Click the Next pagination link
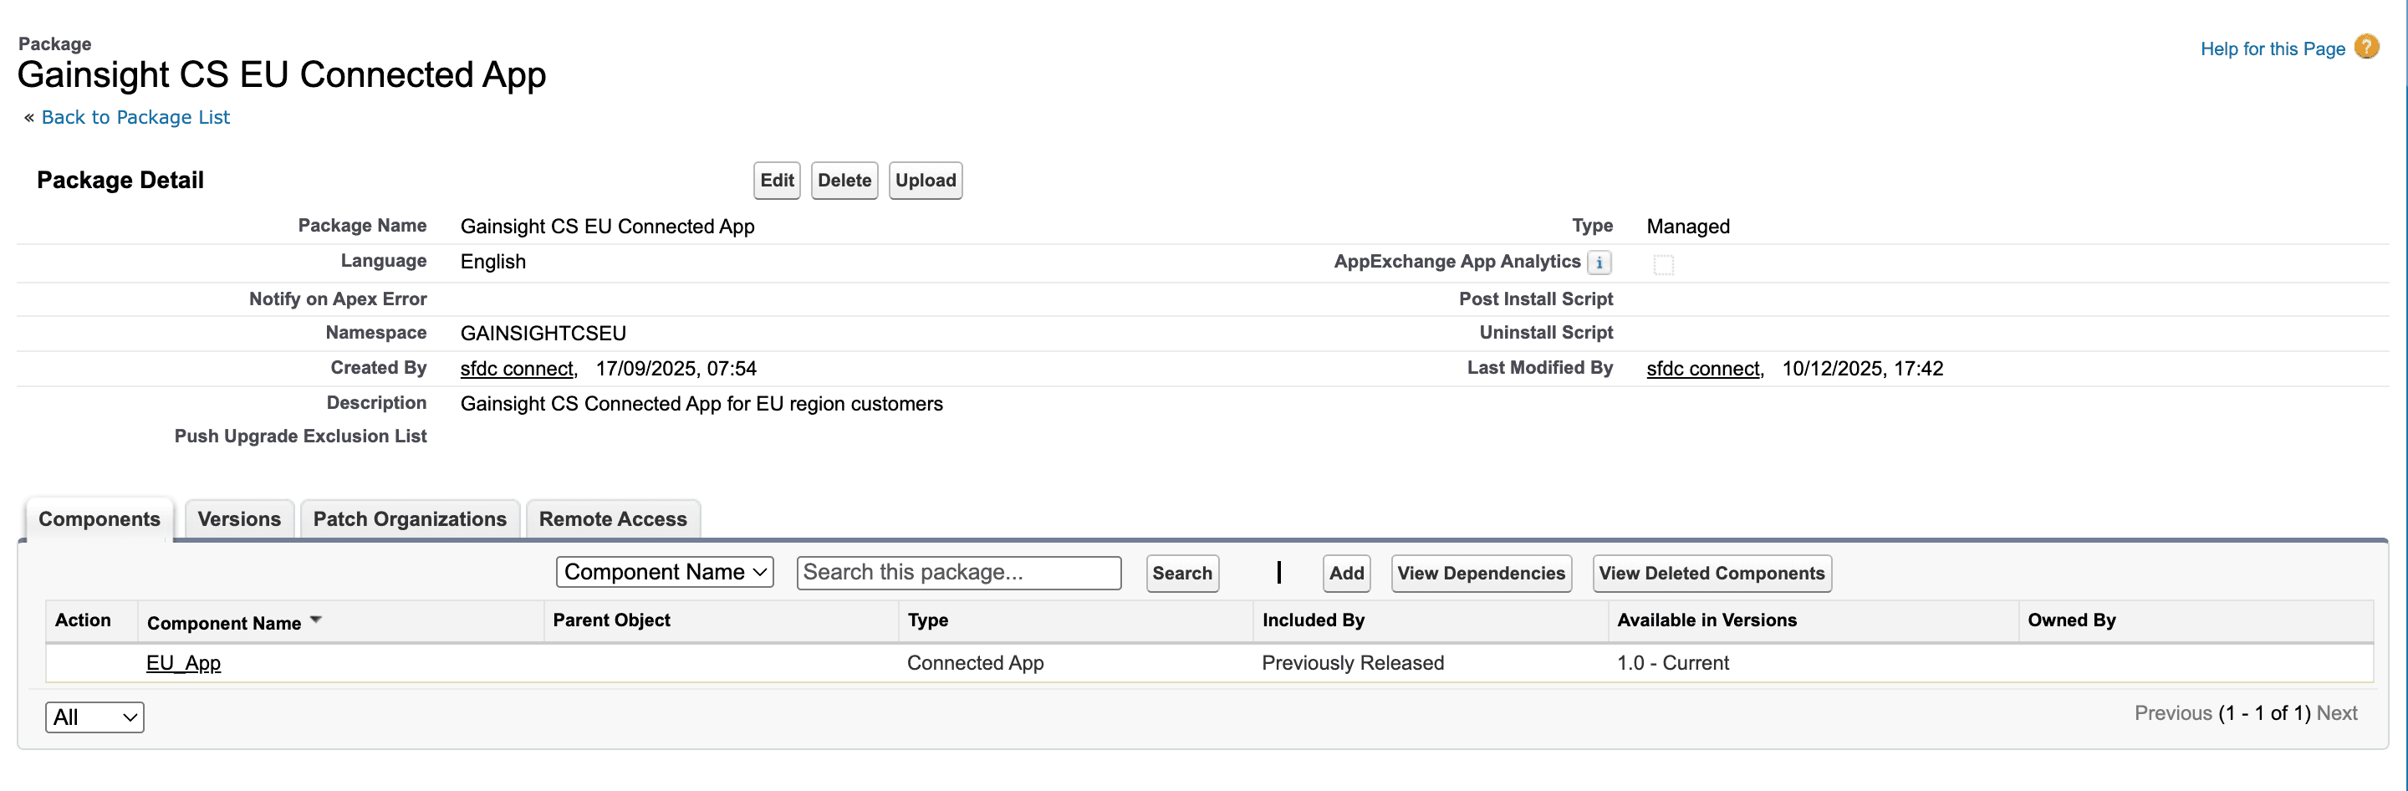This screenshot has height=791, width=2408. [x=2336, y=712]
